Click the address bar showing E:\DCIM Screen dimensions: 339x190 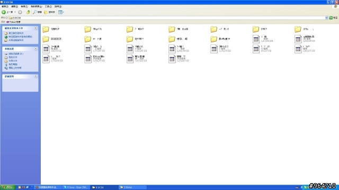click(x=167, y=18)
